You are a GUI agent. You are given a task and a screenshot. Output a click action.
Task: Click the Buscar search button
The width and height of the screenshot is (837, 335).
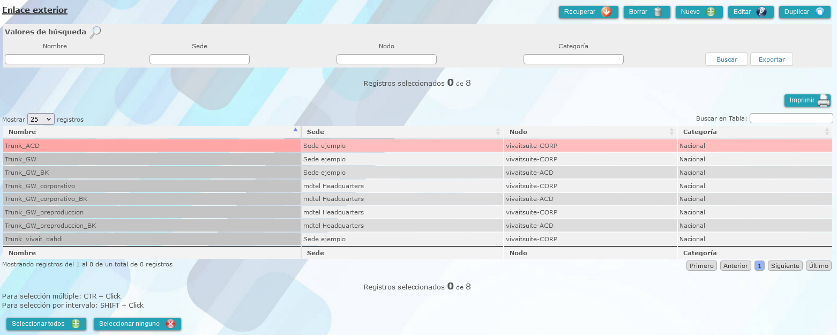[727, 59]
